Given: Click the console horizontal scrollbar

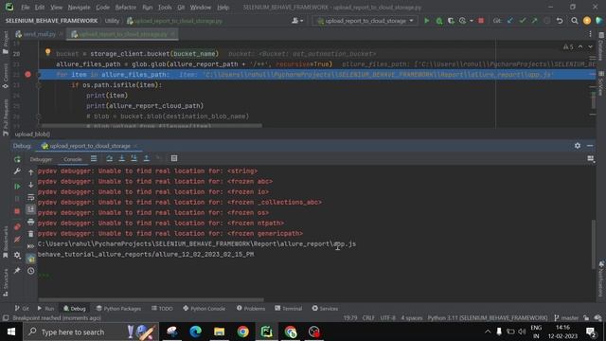Looking at the screenshot, I should point(151,299).
